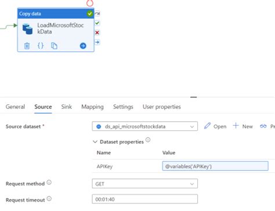The image size is (275, 211).
Task: Select the LoadMicrosoftStockData activity name
Action: click(x=60, y=28)
